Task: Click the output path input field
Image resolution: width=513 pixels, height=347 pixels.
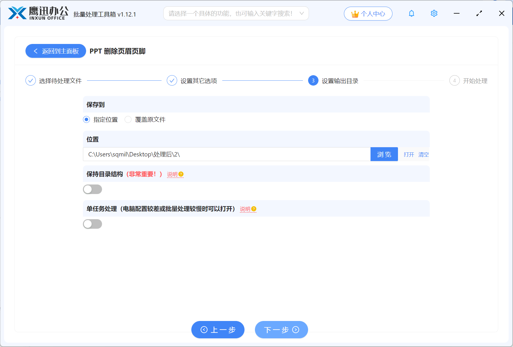Action: click(x=227, y=154)
